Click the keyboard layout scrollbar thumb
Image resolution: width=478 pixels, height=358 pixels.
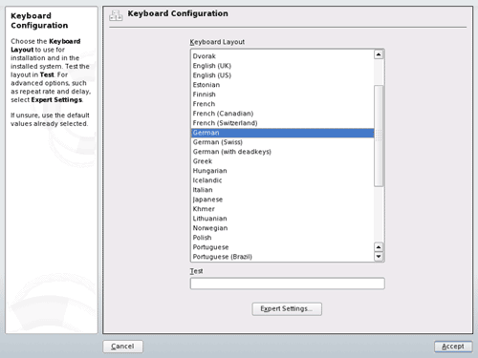(x=379, y=136)
